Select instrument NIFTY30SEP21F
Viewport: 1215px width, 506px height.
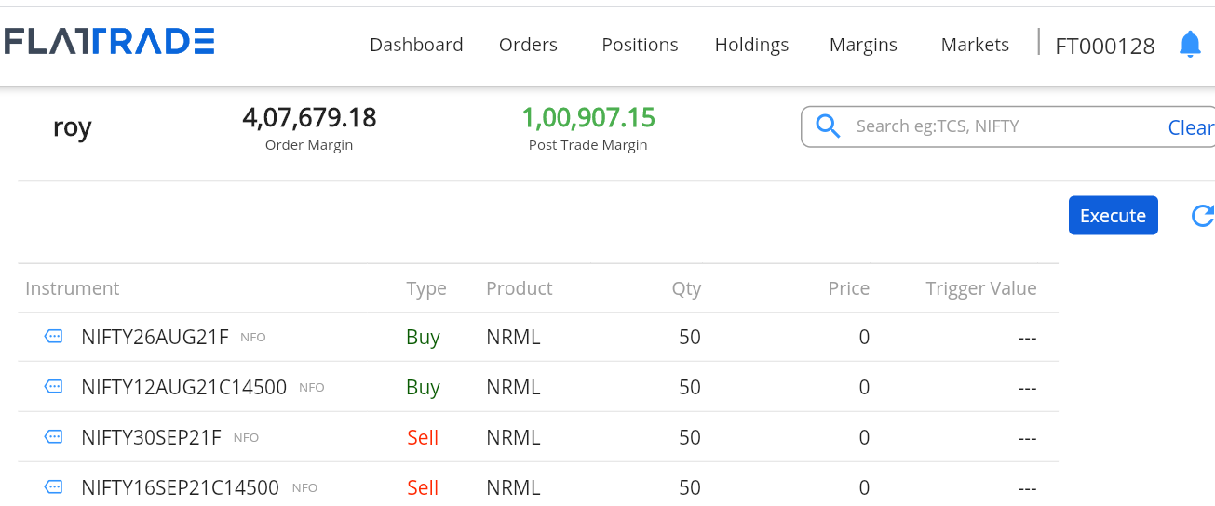[x=151, y=437]
